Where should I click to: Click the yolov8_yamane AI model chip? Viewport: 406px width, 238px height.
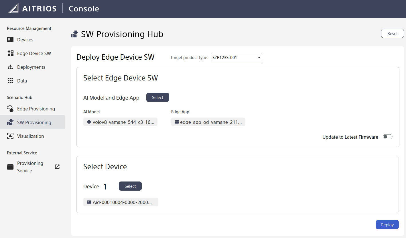[x=120, y=122]
